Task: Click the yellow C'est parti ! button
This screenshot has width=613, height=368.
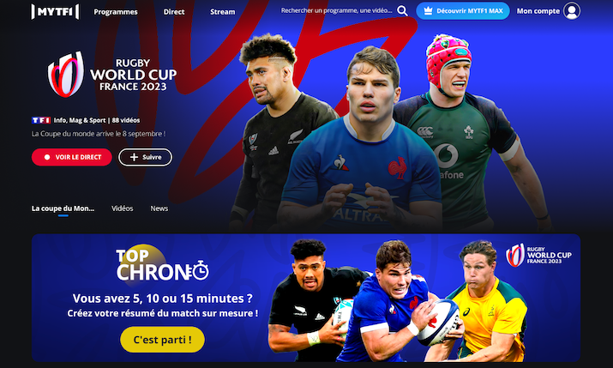Action: click(162, 340)
